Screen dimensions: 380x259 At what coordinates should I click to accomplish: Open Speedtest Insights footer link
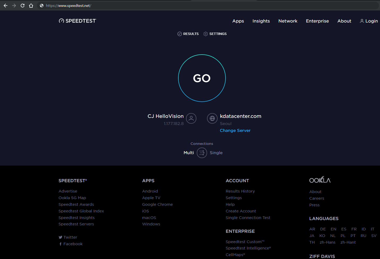tap(76, 218)
